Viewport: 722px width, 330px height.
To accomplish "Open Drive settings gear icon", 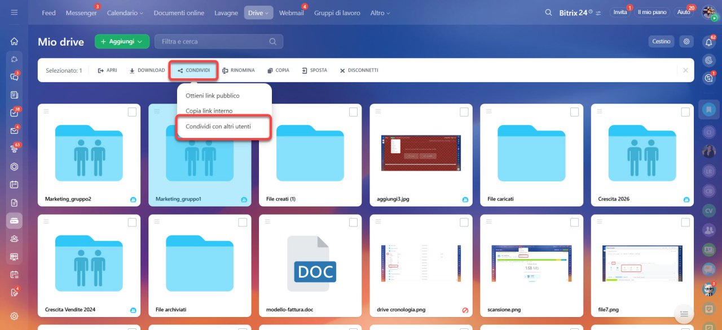I will coord(686,41).
